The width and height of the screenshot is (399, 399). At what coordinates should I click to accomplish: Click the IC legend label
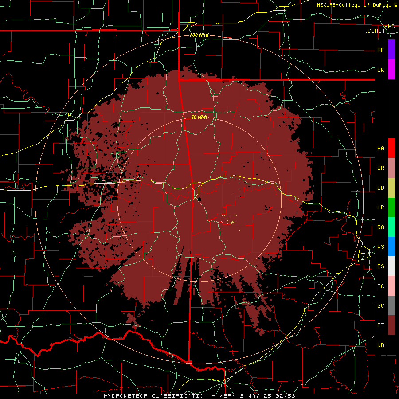tap(380, 286)
